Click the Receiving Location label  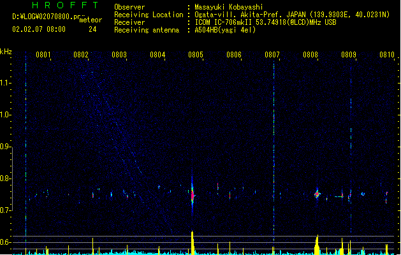(149, 15)
